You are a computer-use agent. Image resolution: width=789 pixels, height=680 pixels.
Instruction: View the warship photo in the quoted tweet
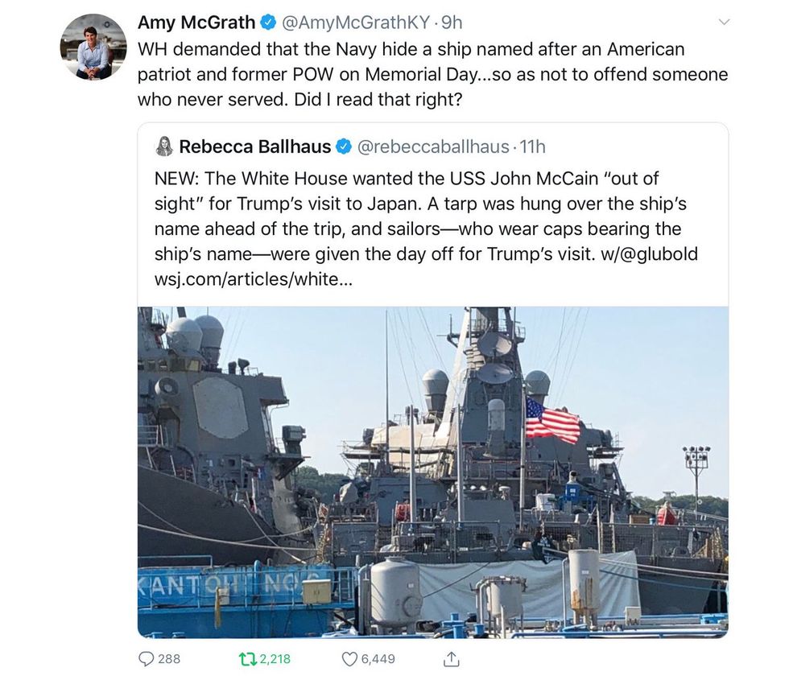(433, 472)
